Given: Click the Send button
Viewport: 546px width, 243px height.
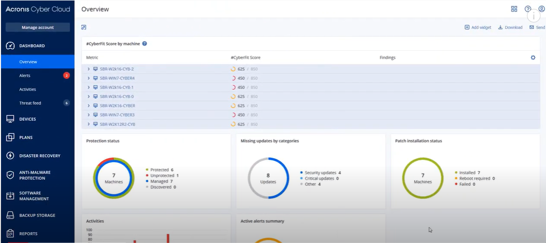Looking at the screenshot, I should point(538,27).
